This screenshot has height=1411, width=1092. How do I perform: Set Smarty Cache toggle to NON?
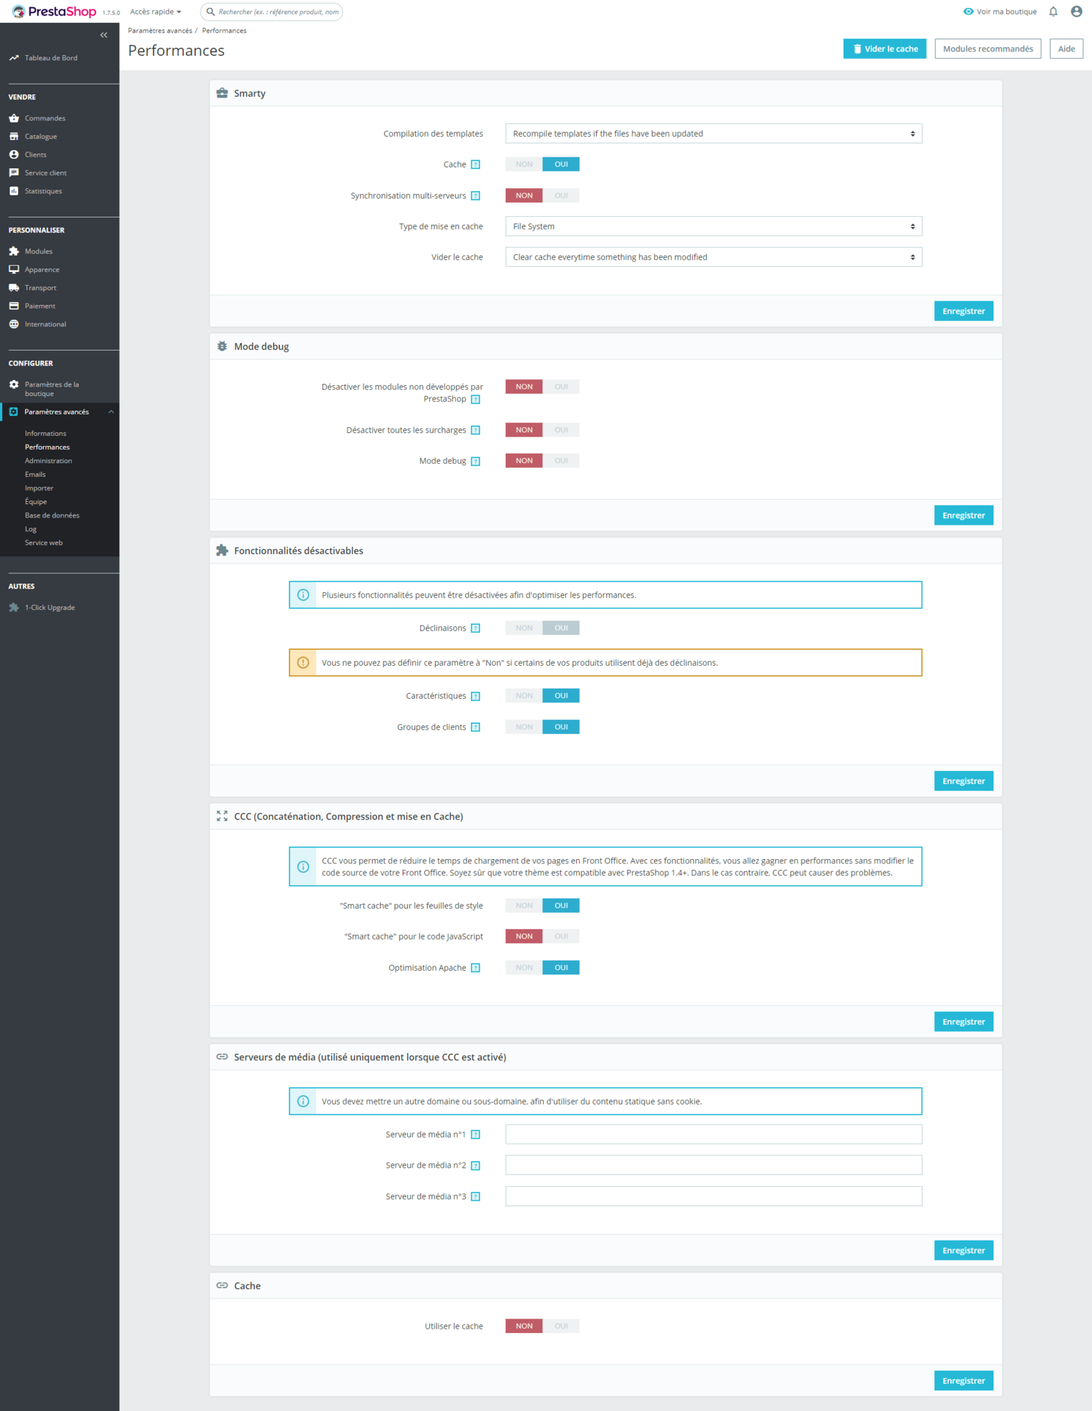(x=524, y=165)
